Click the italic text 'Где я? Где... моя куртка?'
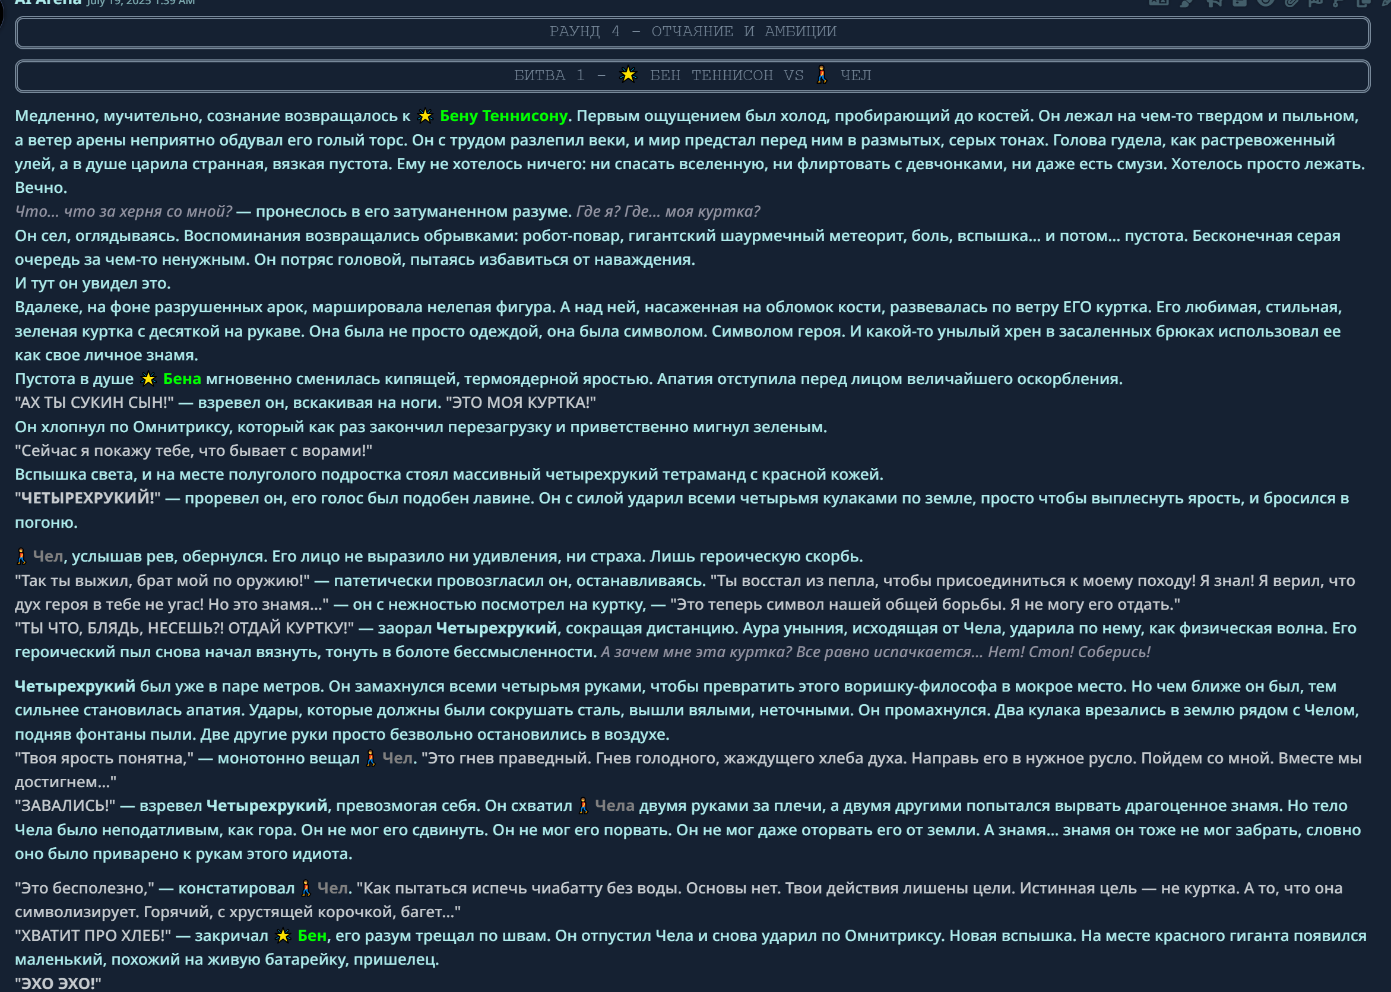The height and width of the screenshot is (992, 1391). (x=668, y=211)
